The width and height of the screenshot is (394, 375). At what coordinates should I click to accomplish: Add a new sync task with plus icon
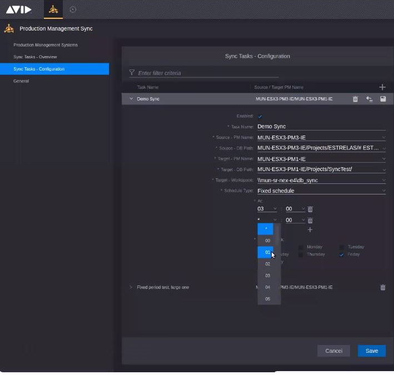[x=382, y=87]
